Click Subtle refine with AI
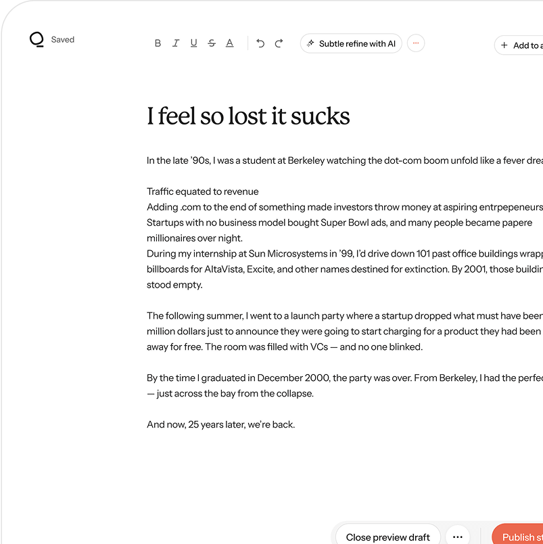 [351, 43]
